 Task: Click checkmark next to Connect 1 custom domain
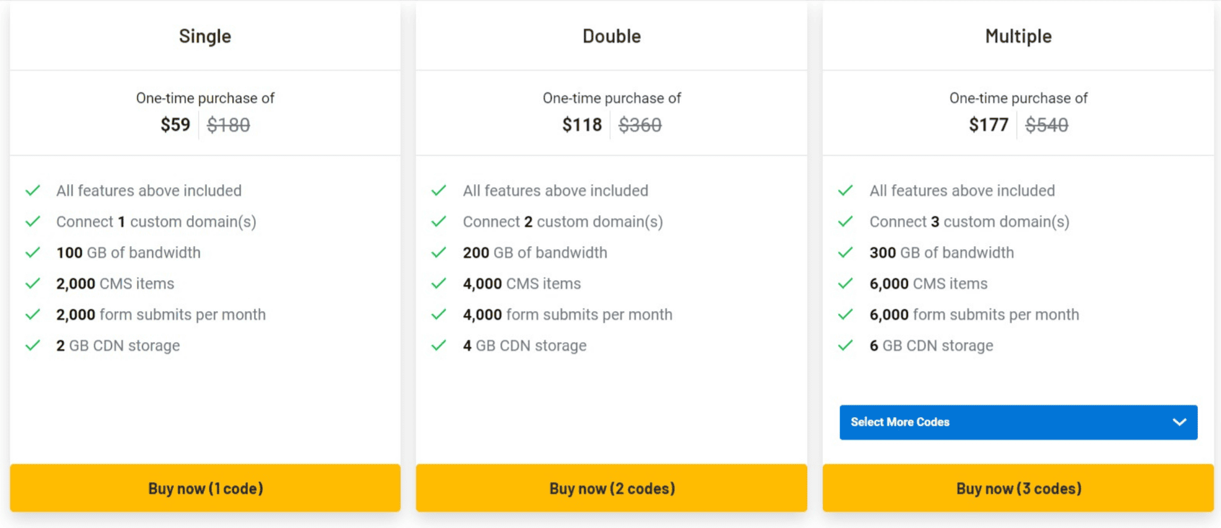pyautogui.click(x=33, y=222)
